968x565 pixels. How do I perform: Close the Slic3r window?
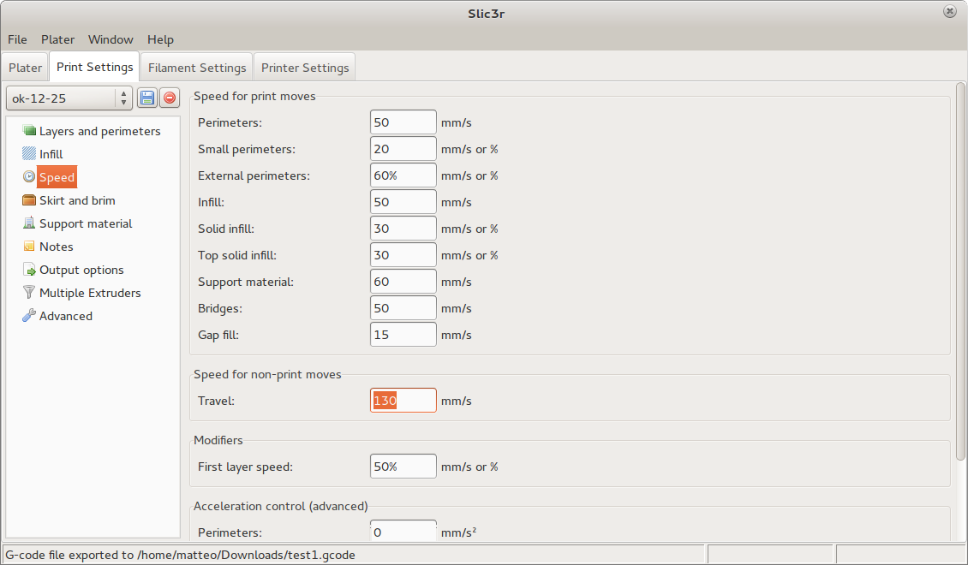949,11
